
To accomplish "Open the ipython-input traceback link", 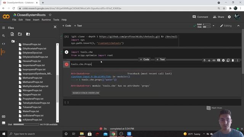I will click(91, 76).
